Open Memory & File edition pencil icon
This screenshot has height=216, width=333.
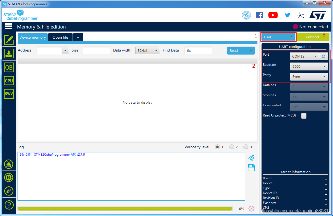coord(9,40)
